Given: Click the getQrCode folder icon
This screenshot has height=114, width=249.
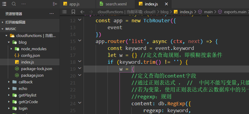Looking at the screenshot, I should (x=14, y=102).
